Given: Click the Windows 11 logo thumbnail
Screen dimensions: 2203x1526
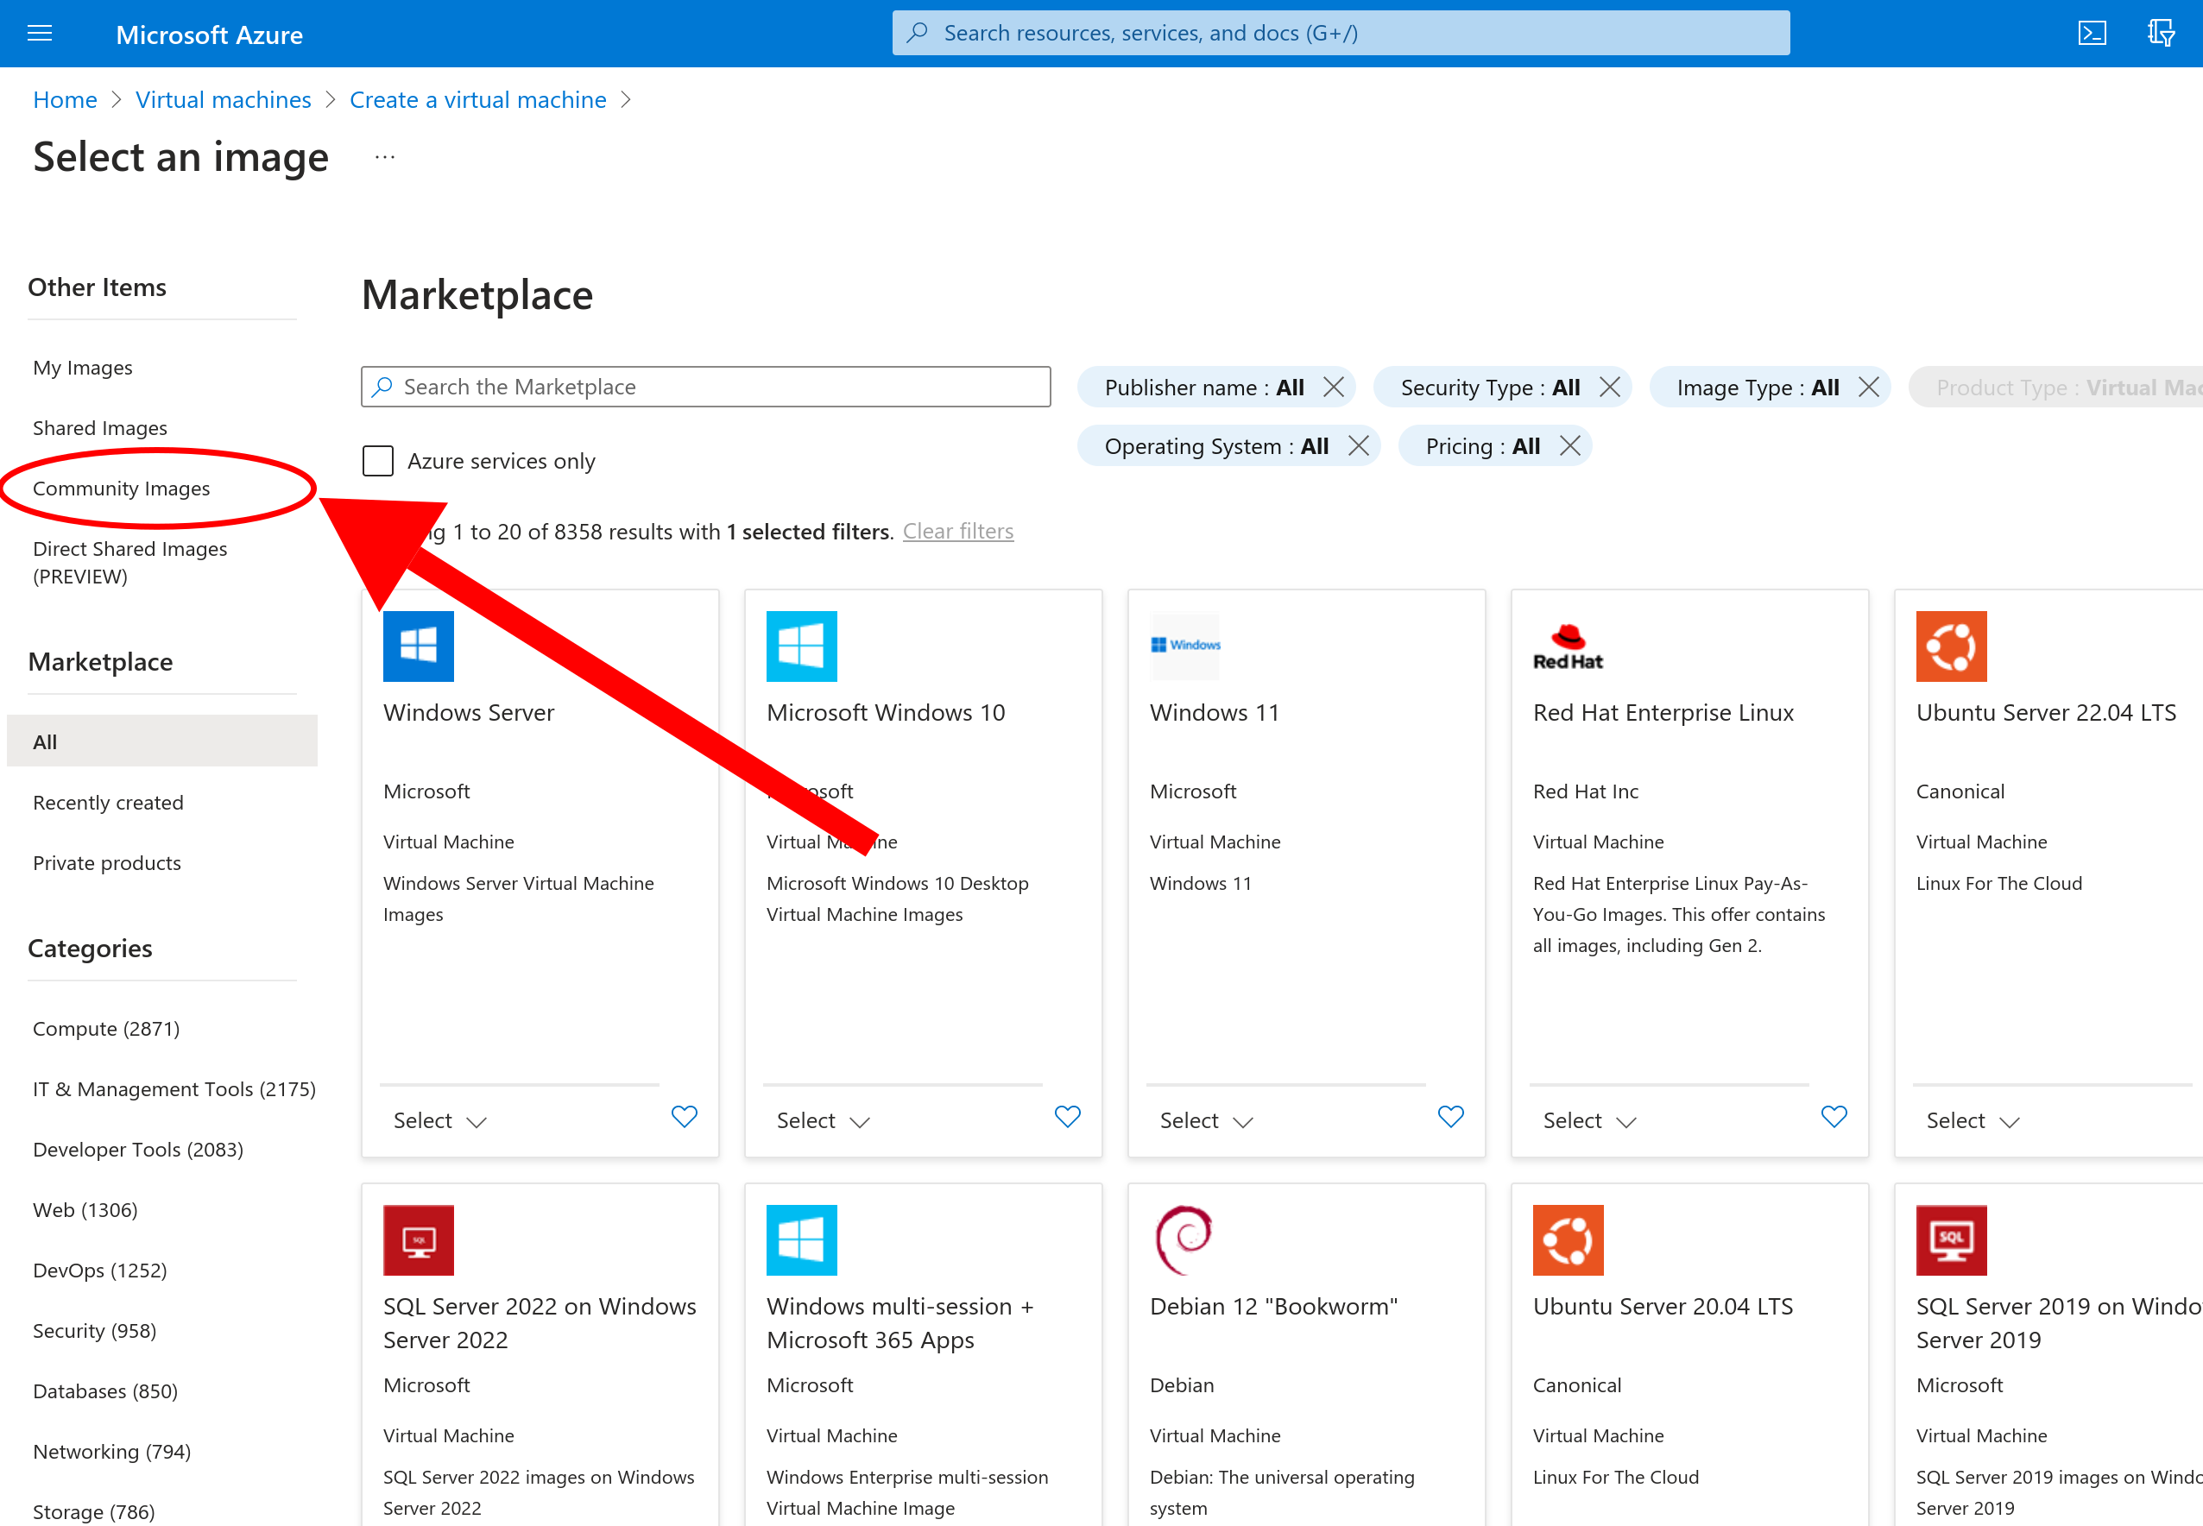Looking at the screenshot, I should (1184, 646).
